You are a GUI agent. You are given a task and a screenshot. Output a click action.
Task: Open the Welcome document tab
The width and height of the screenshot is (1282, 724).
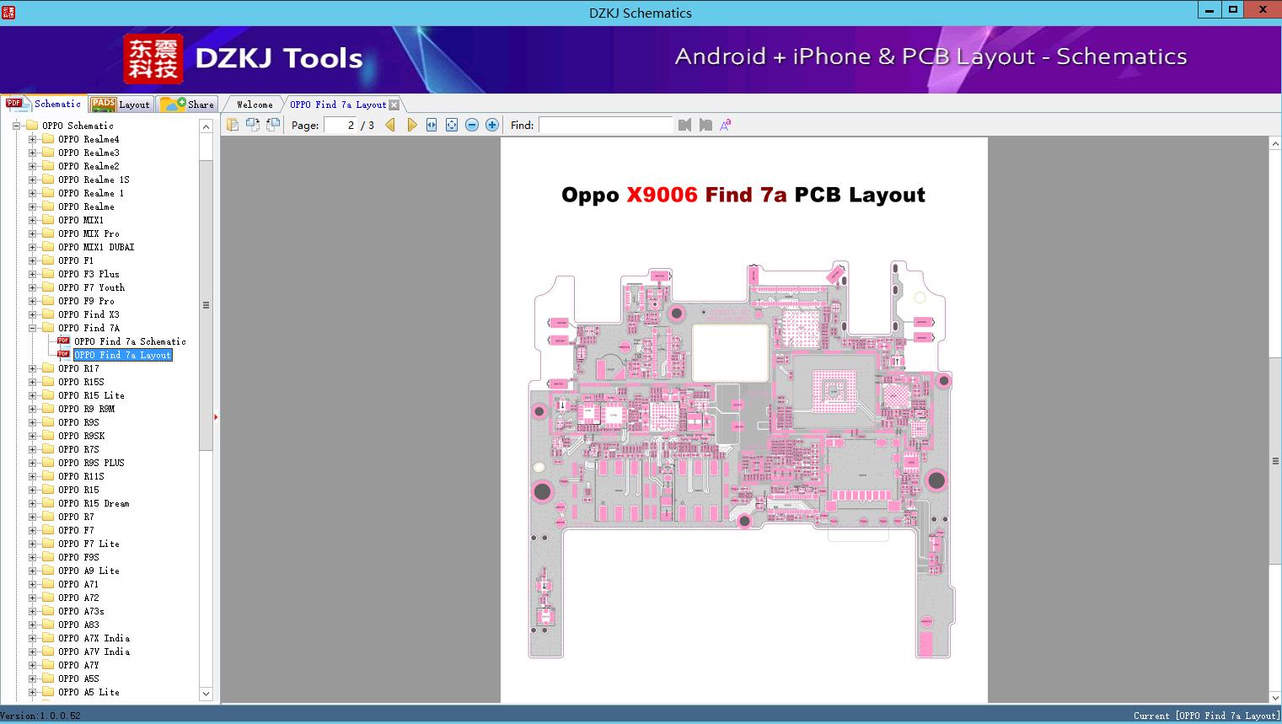(255, 105)
